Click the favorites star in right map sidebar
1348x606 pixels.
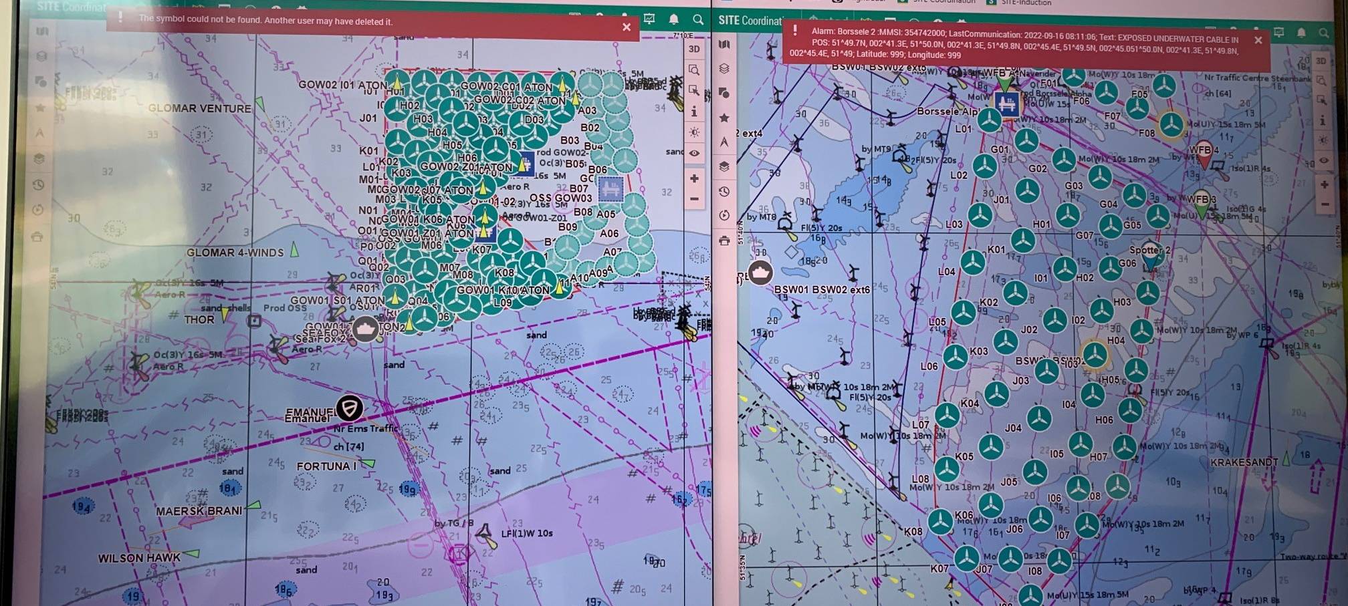point(723,118)
